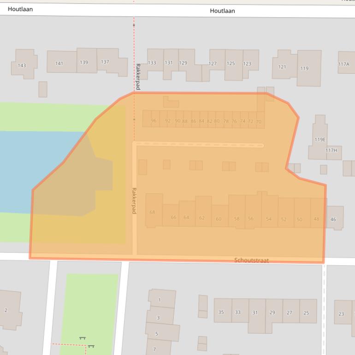Select building number 121
This screenshot has width=355, height=355.
282,67
